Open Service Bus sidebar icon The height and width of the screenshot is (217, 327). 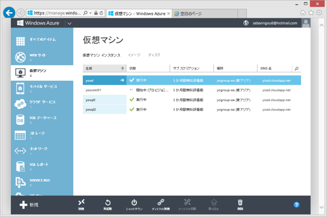[x=20, y=182]
